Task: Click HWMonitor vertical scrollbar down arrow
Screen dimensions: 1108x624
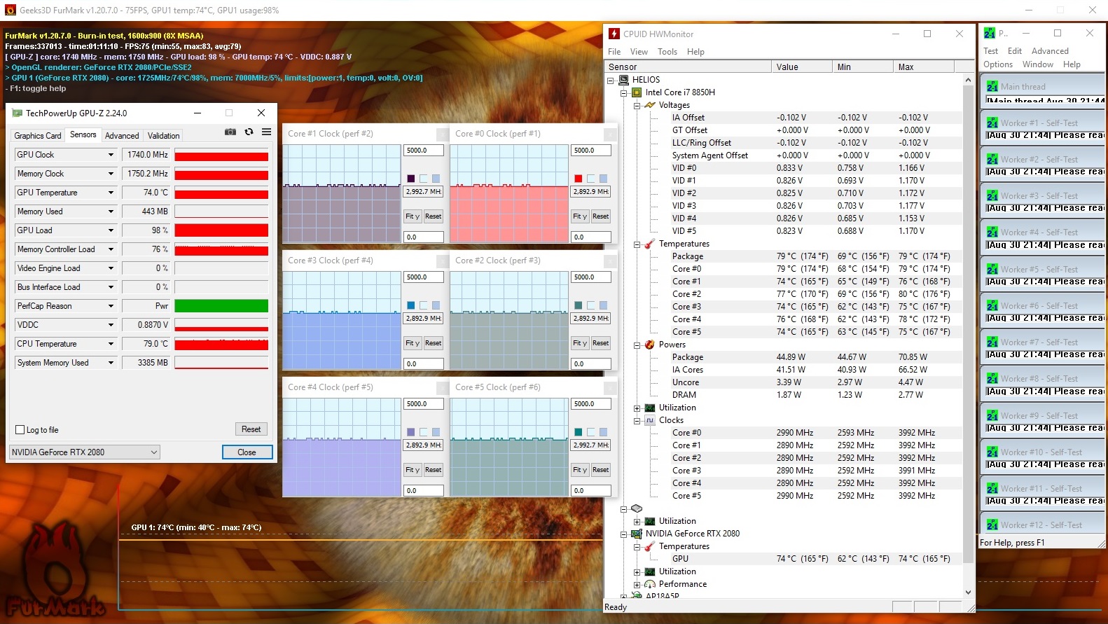Action: click(x=969, y=592)
